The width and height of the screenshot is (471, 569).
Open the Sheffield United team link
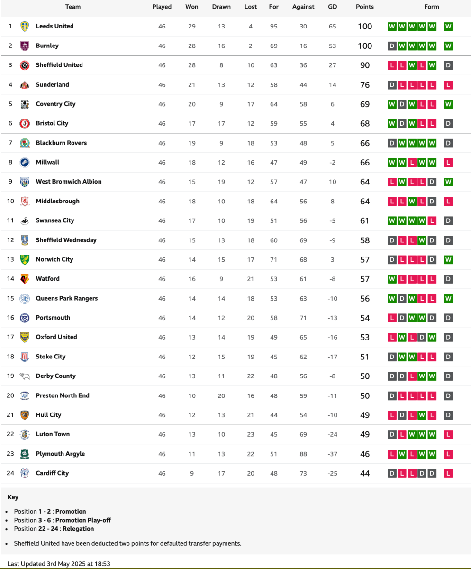coord(59,65)
